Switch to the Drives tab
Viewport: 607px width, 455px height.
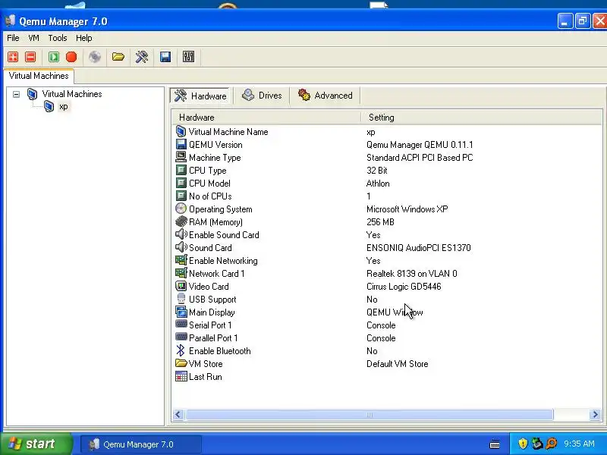pos(262,96)
